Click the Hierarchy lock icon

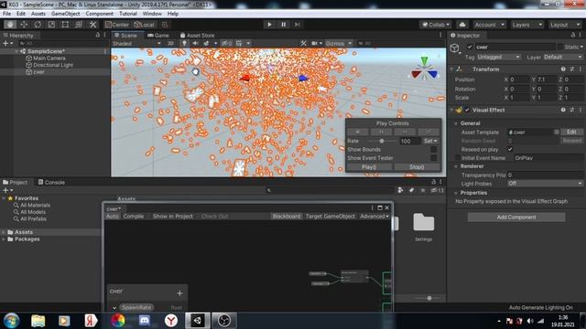click(98, 35)
